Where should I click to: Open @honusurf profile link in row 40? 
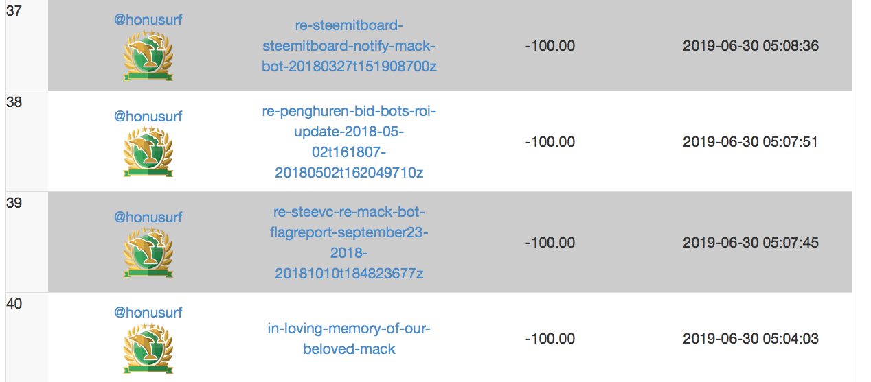(148, 313)
